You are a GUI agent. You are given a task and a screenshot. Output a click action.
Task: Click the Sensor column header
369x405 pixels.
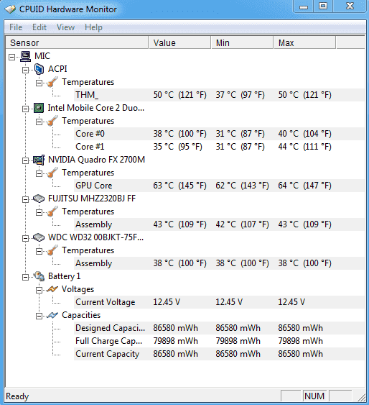(77, 42)
